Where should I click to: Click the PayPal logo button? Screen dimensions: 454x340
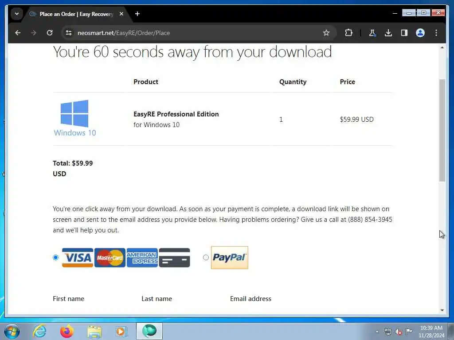tap(230, 258)
